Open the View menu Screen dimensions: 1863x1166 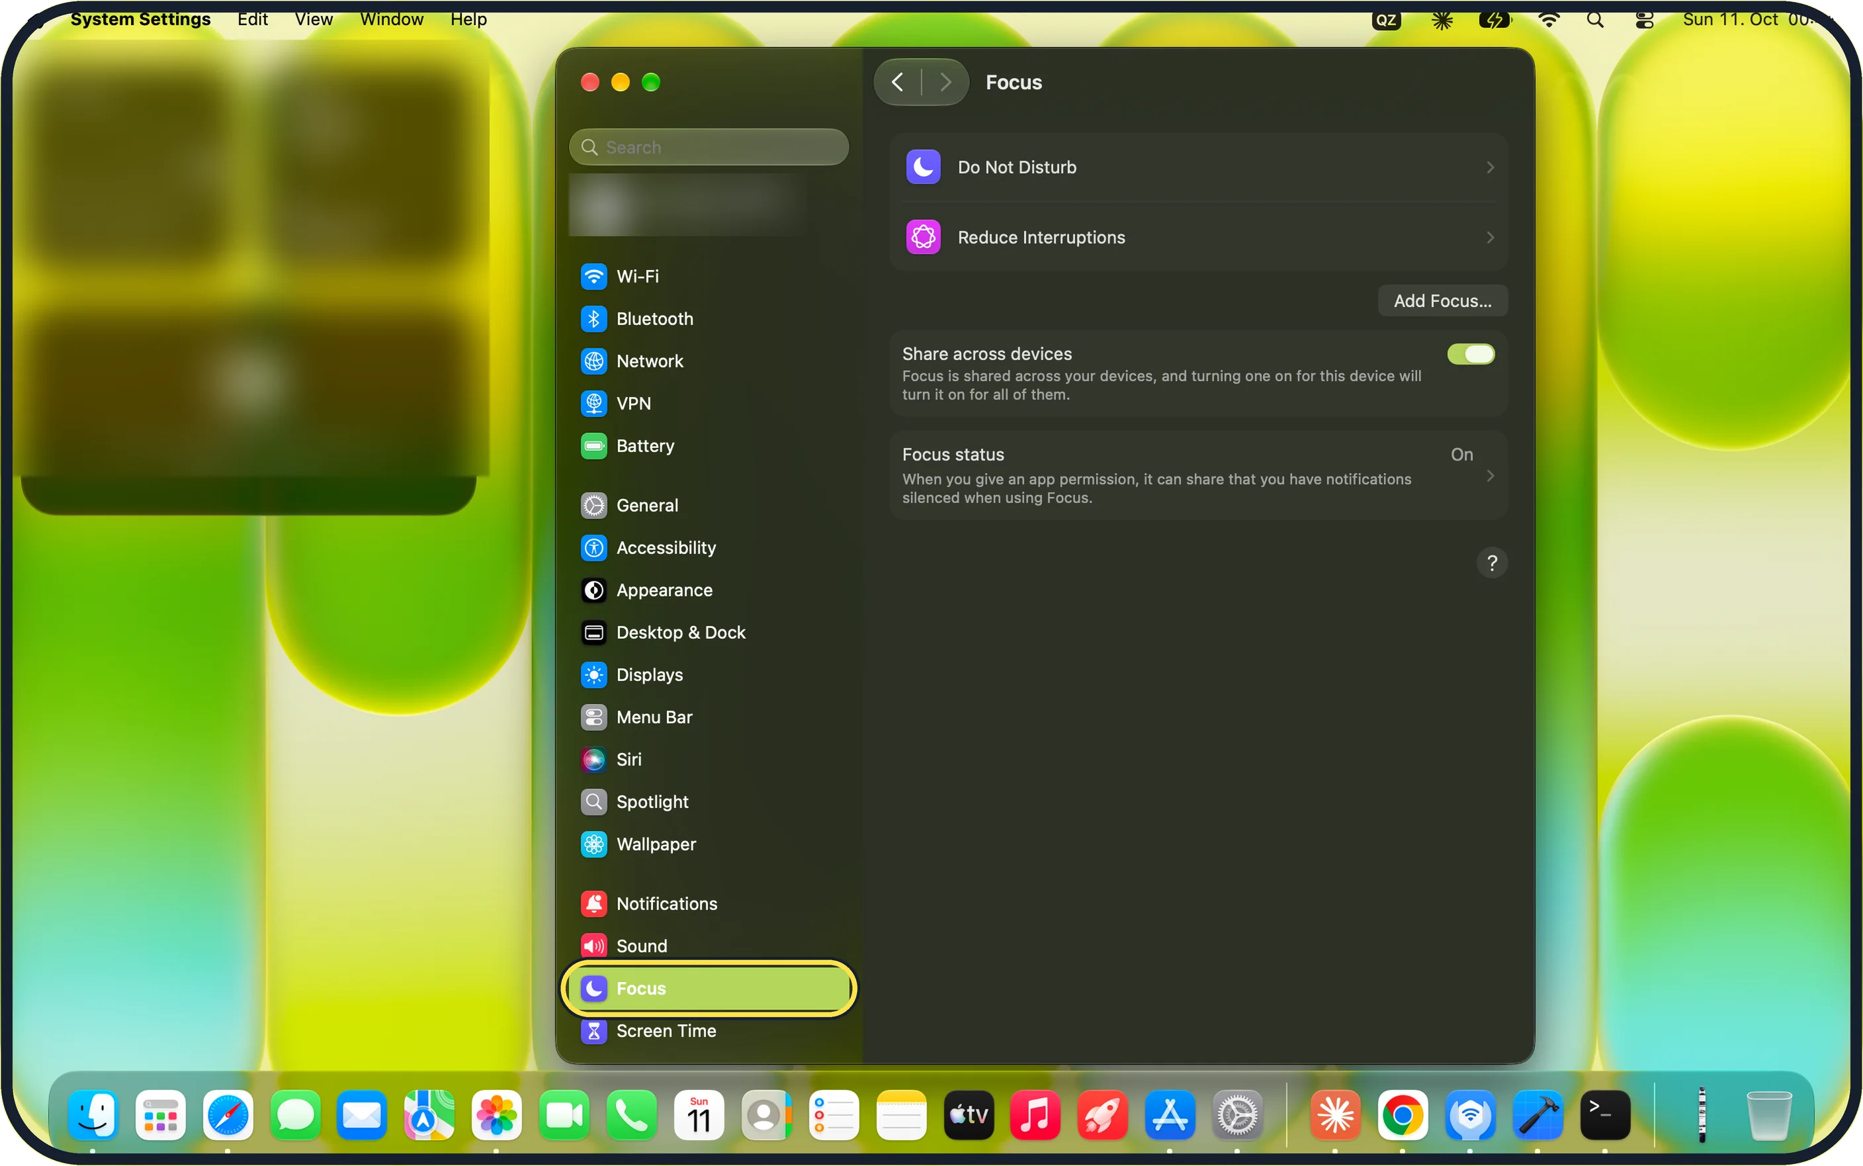[314, 19]
